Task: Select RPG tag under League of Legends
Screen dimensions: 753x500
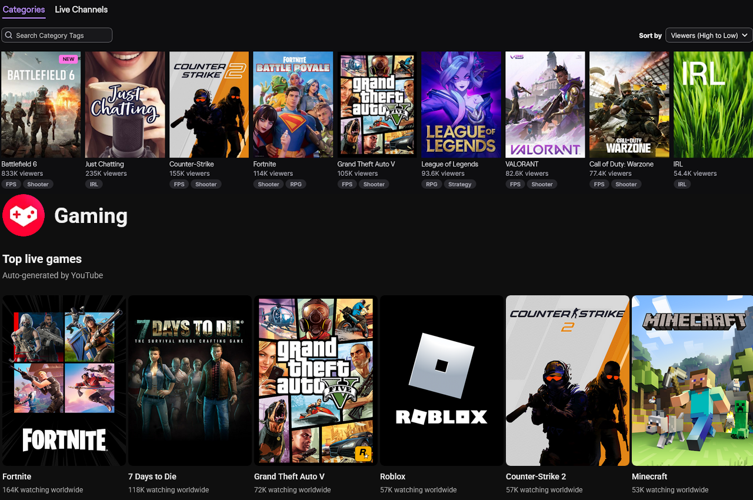Action: click(431, 184)
